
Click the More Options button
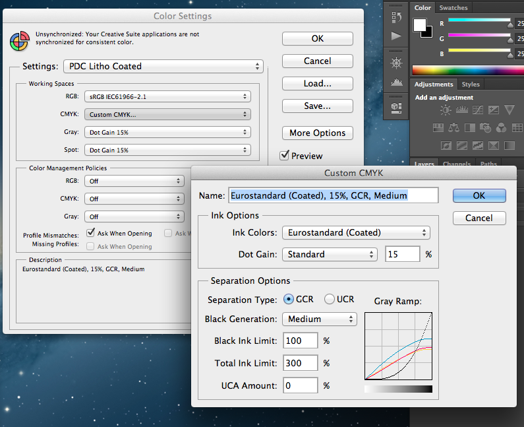317,133
